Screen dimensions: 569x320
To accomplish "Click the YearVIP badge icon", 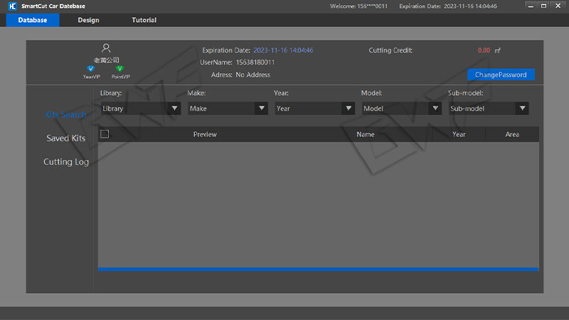I will coord(91,69).
